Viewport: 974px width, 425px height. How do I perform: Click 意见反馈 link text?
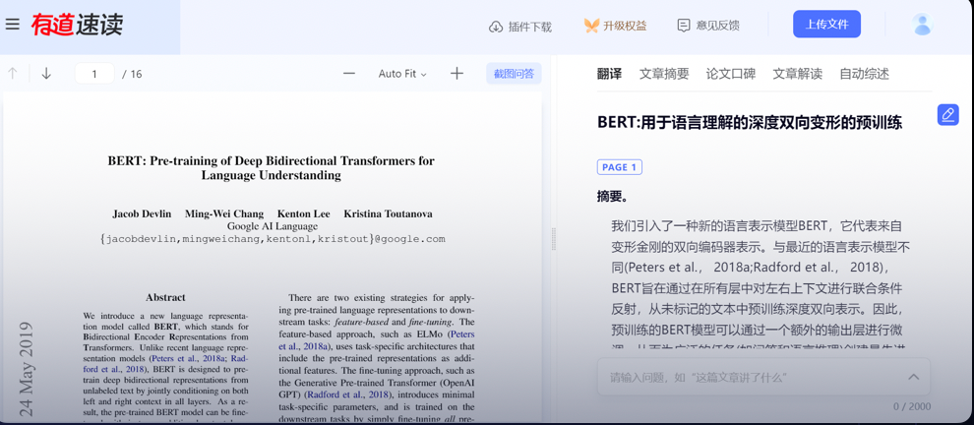(717, 26)
